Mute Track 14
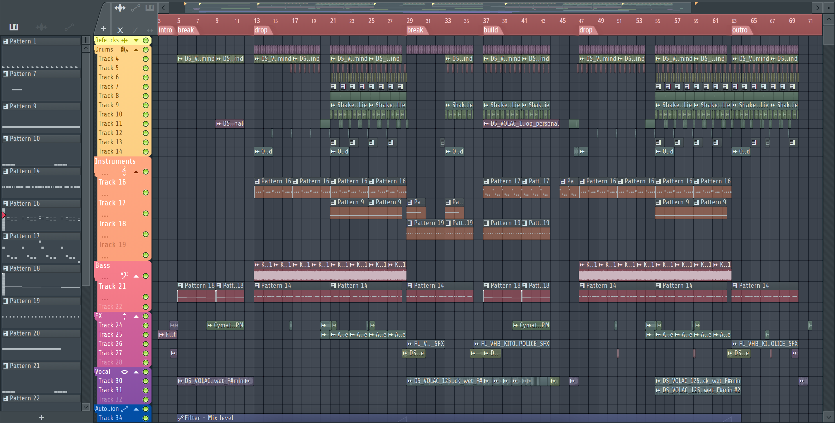 click(x=146, y=152)
